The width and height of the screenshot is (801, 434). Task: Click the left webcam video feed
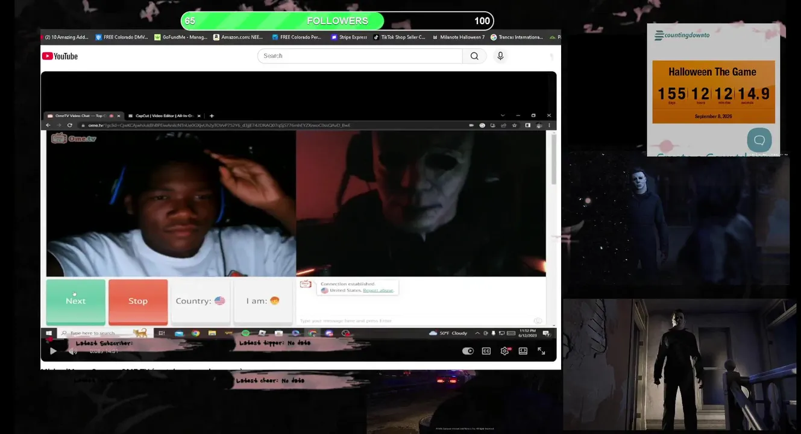click(x=171, y=203)
